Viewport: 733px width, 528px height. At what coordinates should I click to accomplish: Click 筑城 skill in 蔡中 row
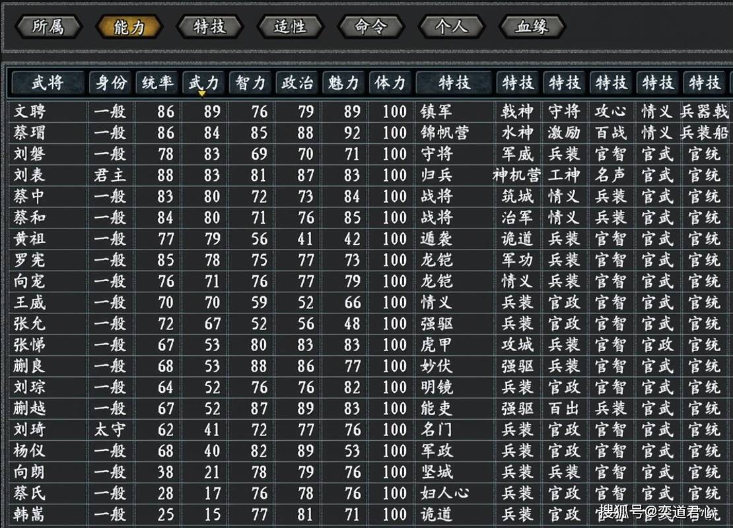(x=518, y=196)
